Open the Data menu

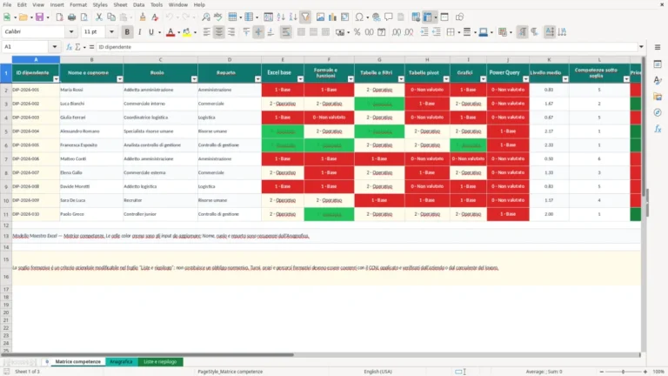[x=138, y=4]
